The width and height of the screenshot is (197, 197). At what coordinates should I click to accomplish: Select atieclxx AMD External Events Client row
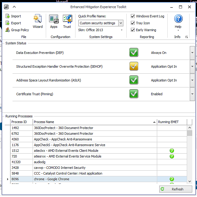(x=99, y=151)
